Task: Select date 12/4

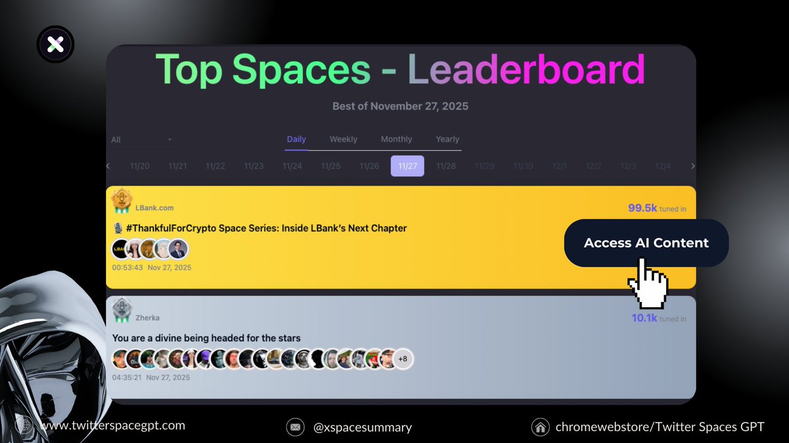Action: tap(663, 166)
